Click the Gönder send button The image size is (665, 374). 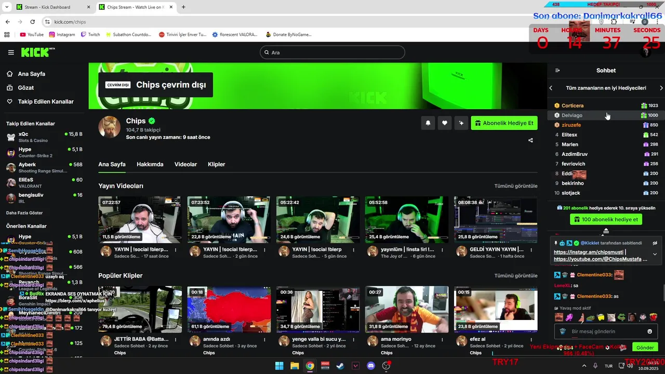click(645, 348)
